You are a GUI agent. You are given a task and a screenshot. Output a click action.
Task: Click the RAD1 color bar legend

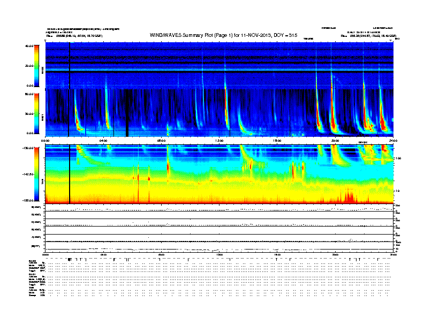36,113
